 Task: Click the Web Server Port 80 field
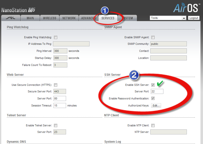coord(60,98)
